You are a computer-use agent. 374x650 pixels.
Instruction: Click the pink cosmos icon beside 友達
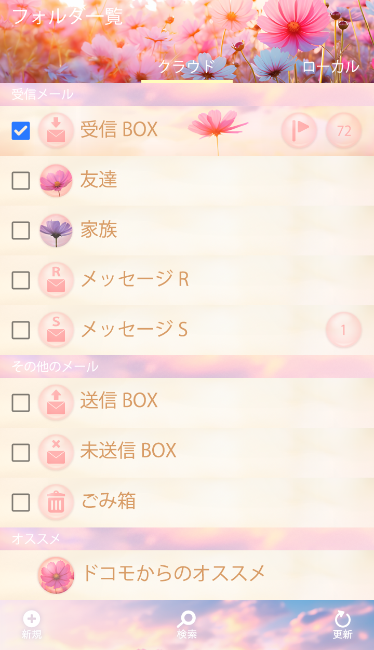point(56,181)
